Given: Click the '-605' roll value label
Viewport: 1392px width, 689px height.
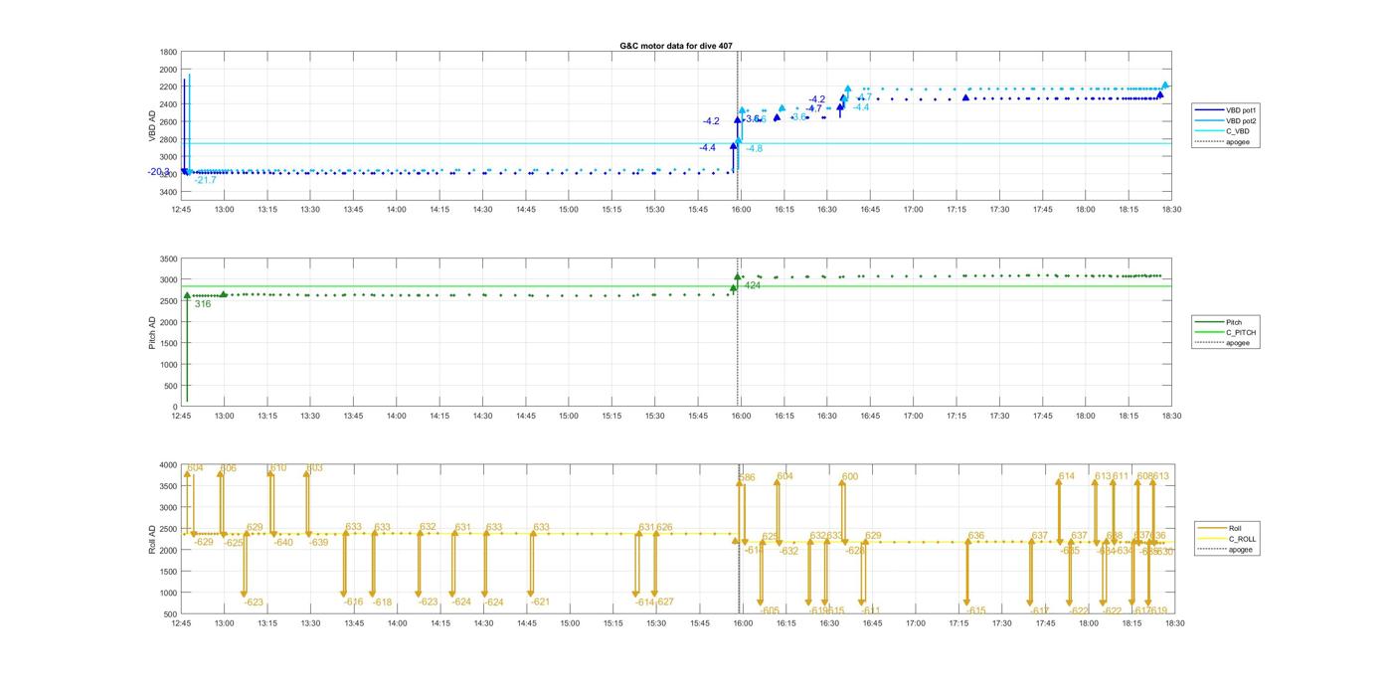Looking at the screenshot, I should 770,610.
